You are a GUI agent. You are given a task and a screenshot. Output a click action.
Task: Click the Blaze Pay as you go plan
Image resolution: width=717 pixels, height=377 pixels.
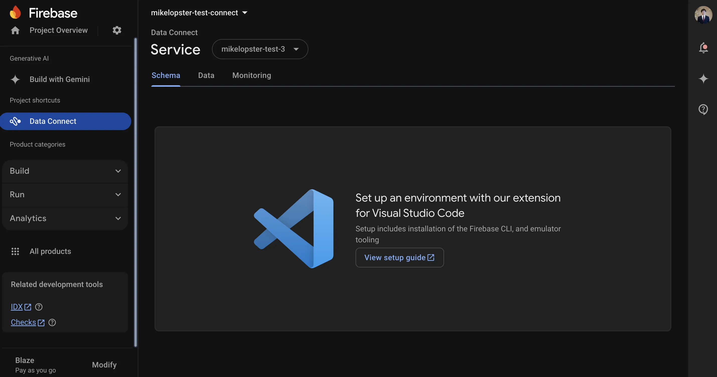pyautogui.click(x=35, y=365)
